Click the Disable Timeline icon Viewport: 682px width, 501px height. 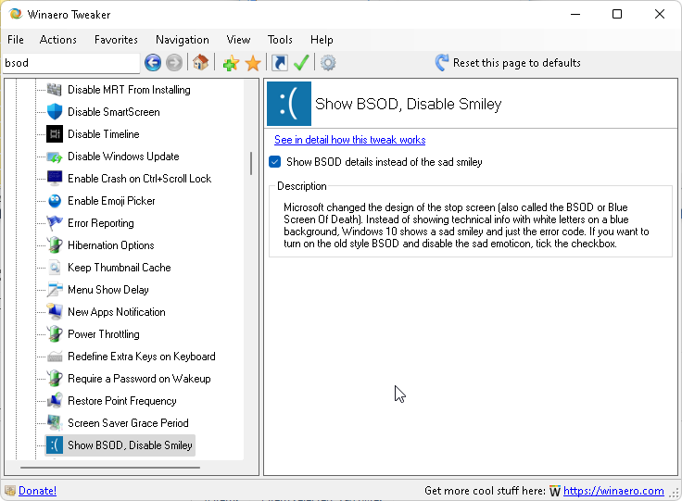coord(55,134)
